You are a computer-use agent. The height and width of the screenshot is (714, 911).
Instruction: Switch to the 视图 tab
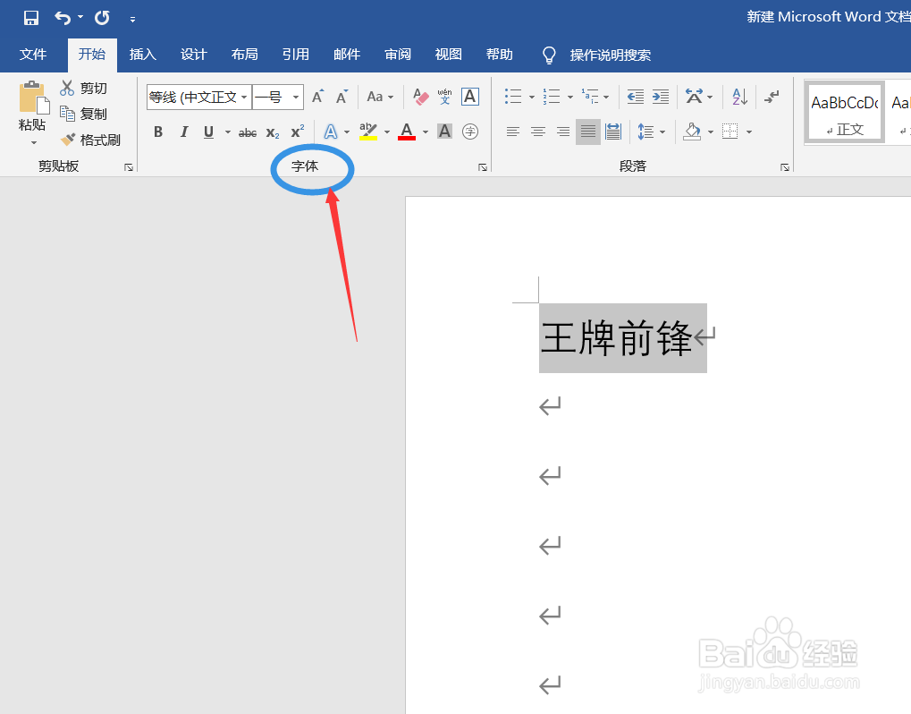pos(449,55)
